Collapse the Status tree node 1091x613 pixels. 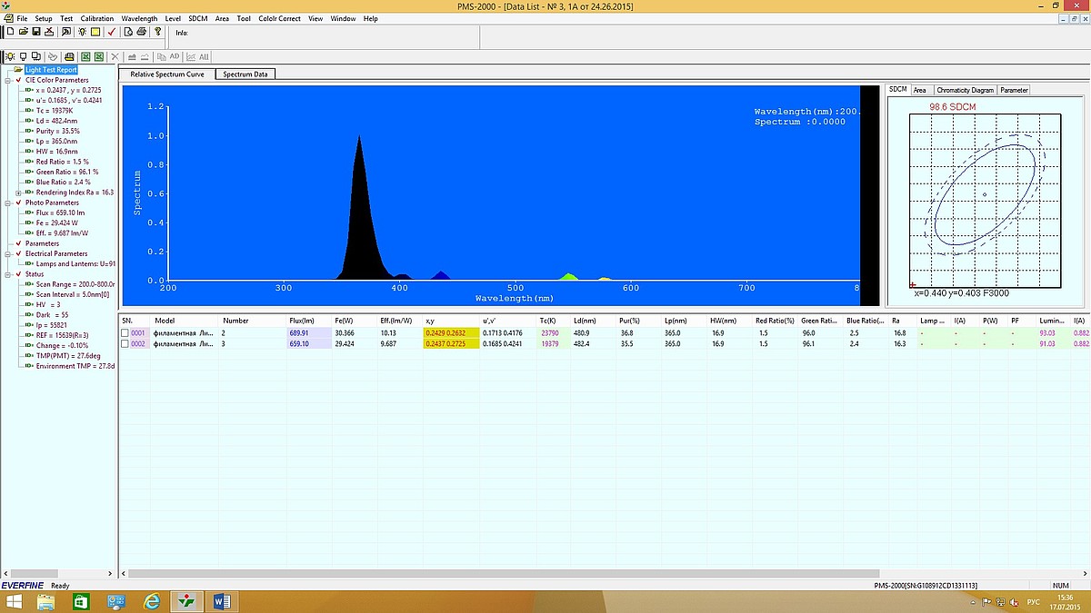point(7,273)
